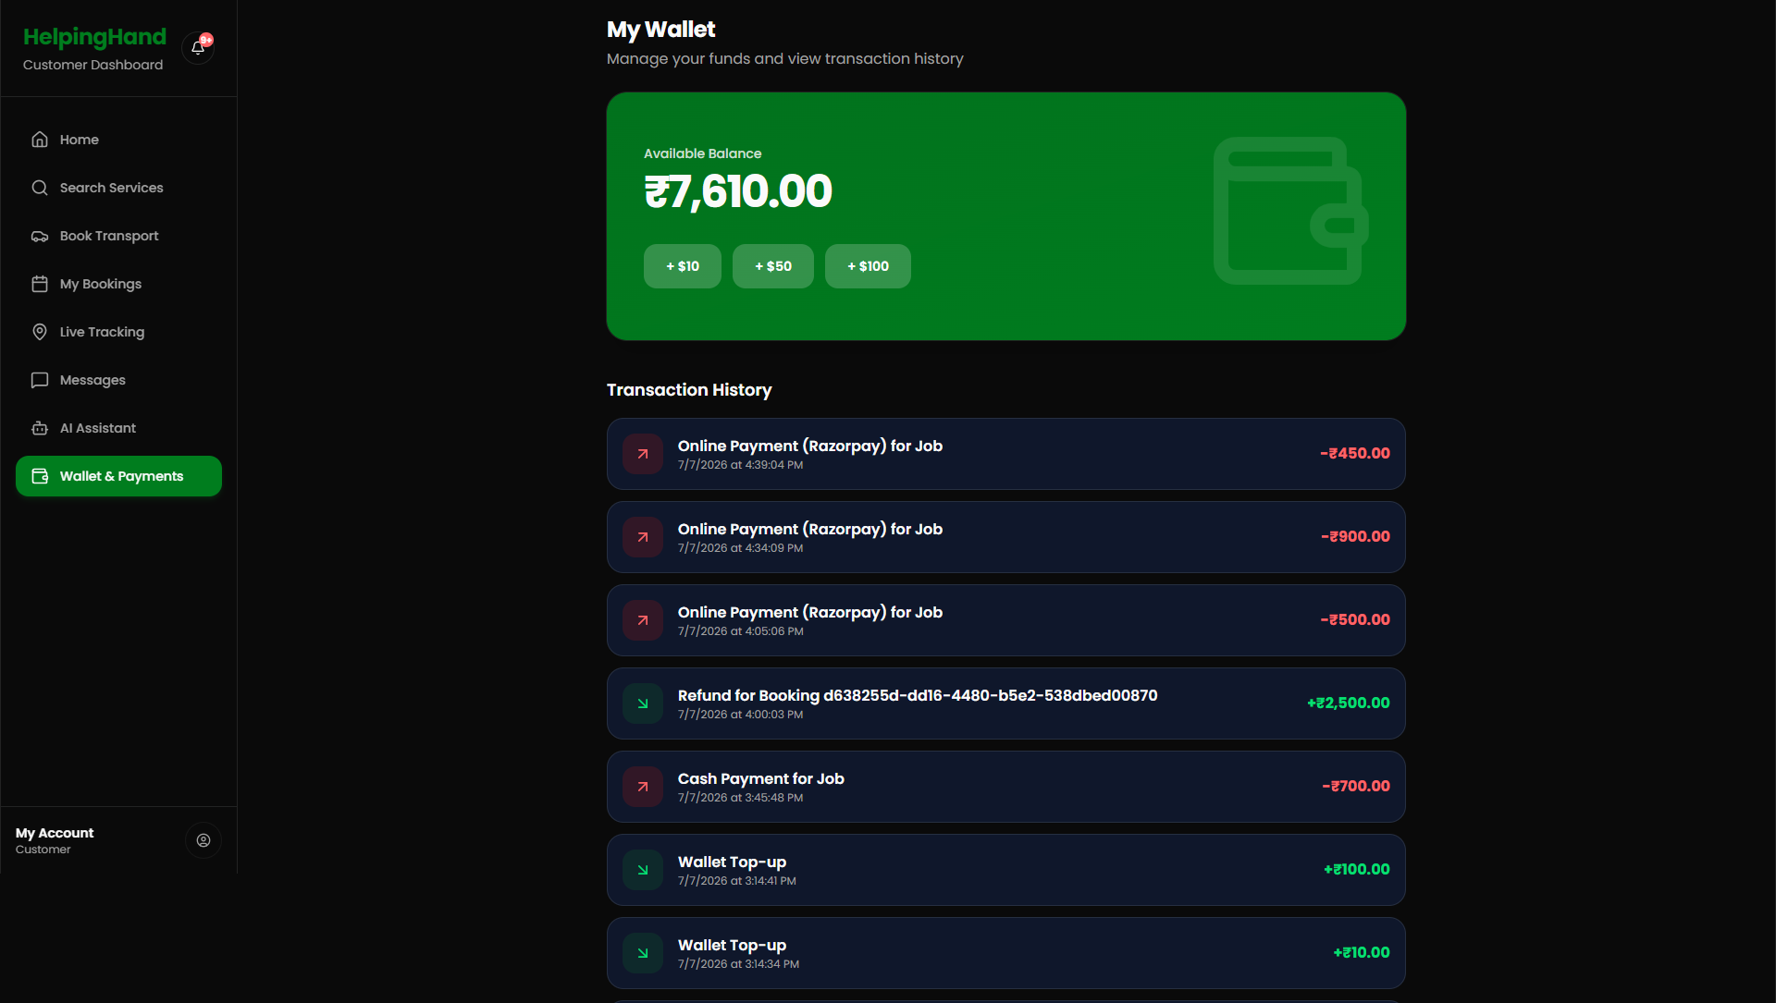Open Messages in the sidebar
Image resolution: width=1776 pixels, height=1003 pixels.
(118, 380)
